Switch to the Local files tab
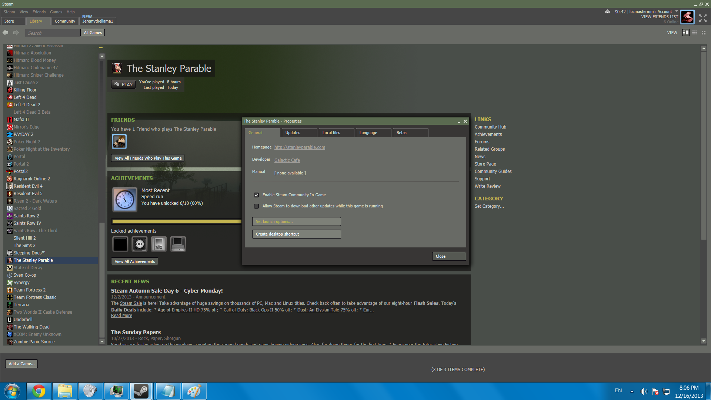Image resolution: width=711 pixels, height=400 pixels. (x=331, y=133)
